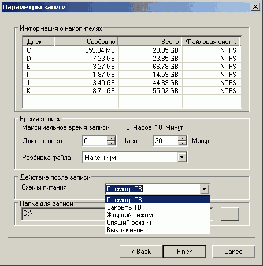Screen dimensions: 263x266
Task: Click selected 'Прсмотр ТВ' combo box text
Action: tap(124, 189)
